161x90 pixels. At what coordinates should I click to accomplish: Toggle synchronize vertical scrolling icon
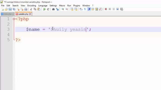[72, 9]
